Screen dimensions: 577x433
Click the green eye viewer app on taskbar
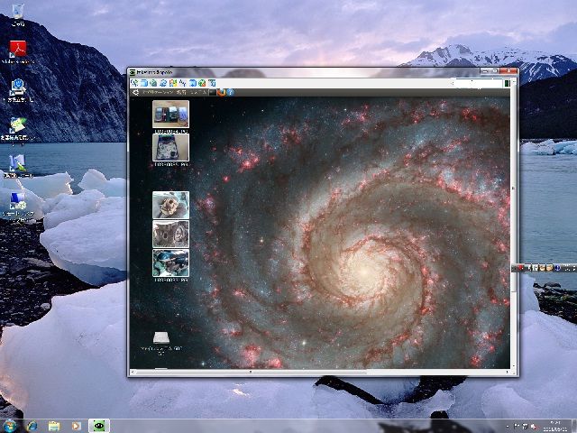(x=99, y=426)
